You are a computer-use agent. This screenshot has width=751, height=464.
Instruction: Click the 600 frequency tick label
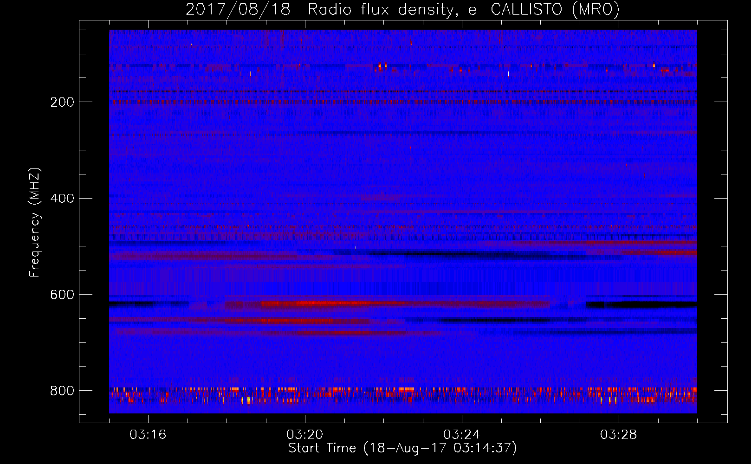62,295
